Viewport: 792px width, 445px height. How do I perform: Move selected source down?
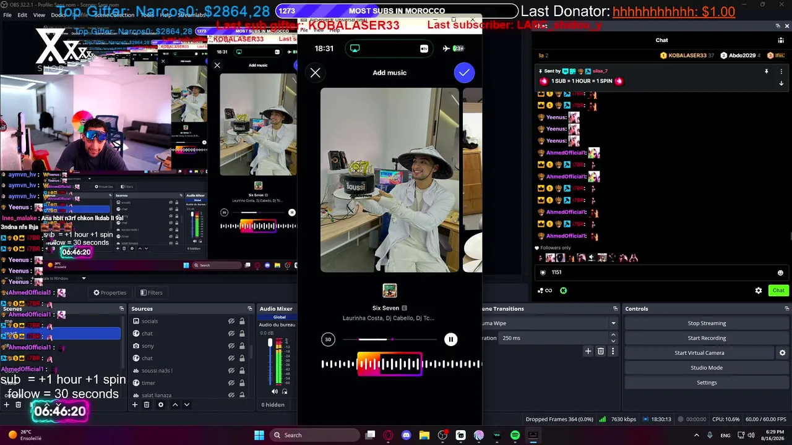187,405
